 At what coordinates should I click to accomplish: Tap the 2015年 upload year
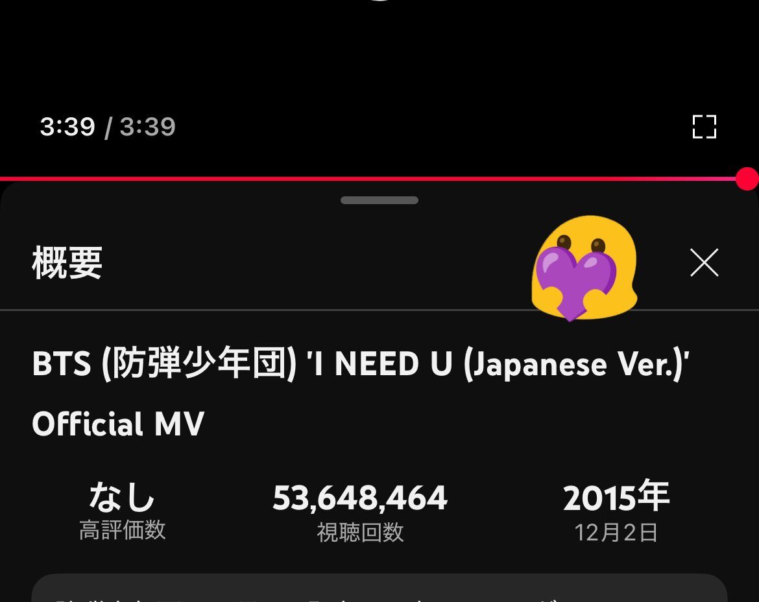click(616, 496)
